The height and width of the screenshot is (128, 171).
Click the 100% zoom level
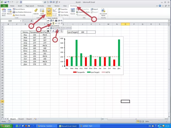pyautogui.click(x=147, y=121)
